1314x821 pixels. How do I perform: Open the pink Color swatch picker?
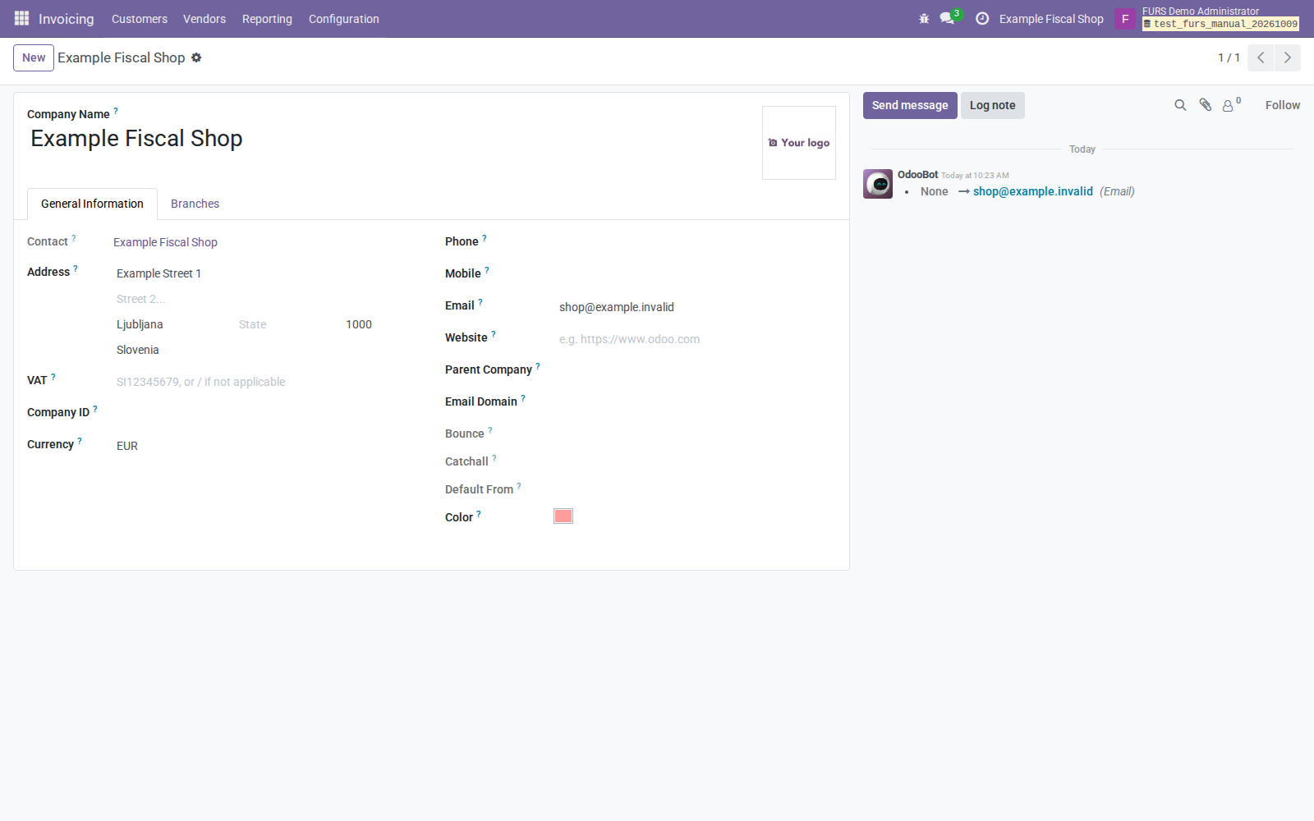563,516
